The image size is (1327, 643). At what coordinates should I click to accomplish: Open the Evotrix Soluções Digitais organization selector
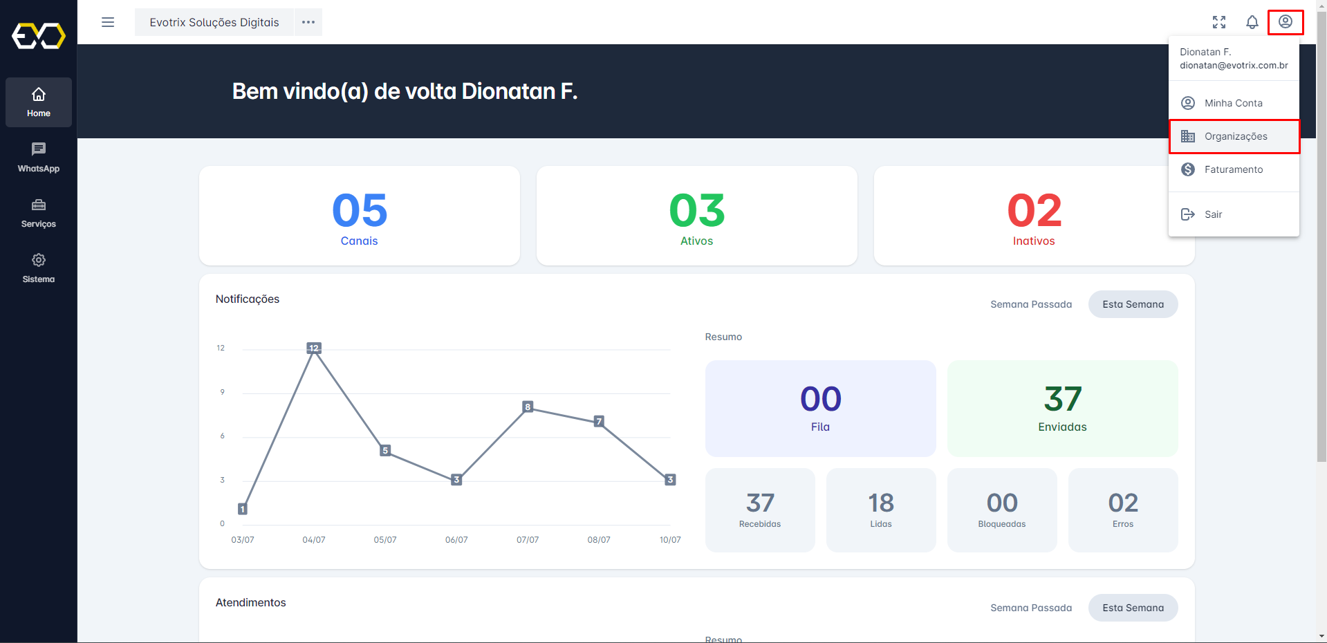pos(214,22)
